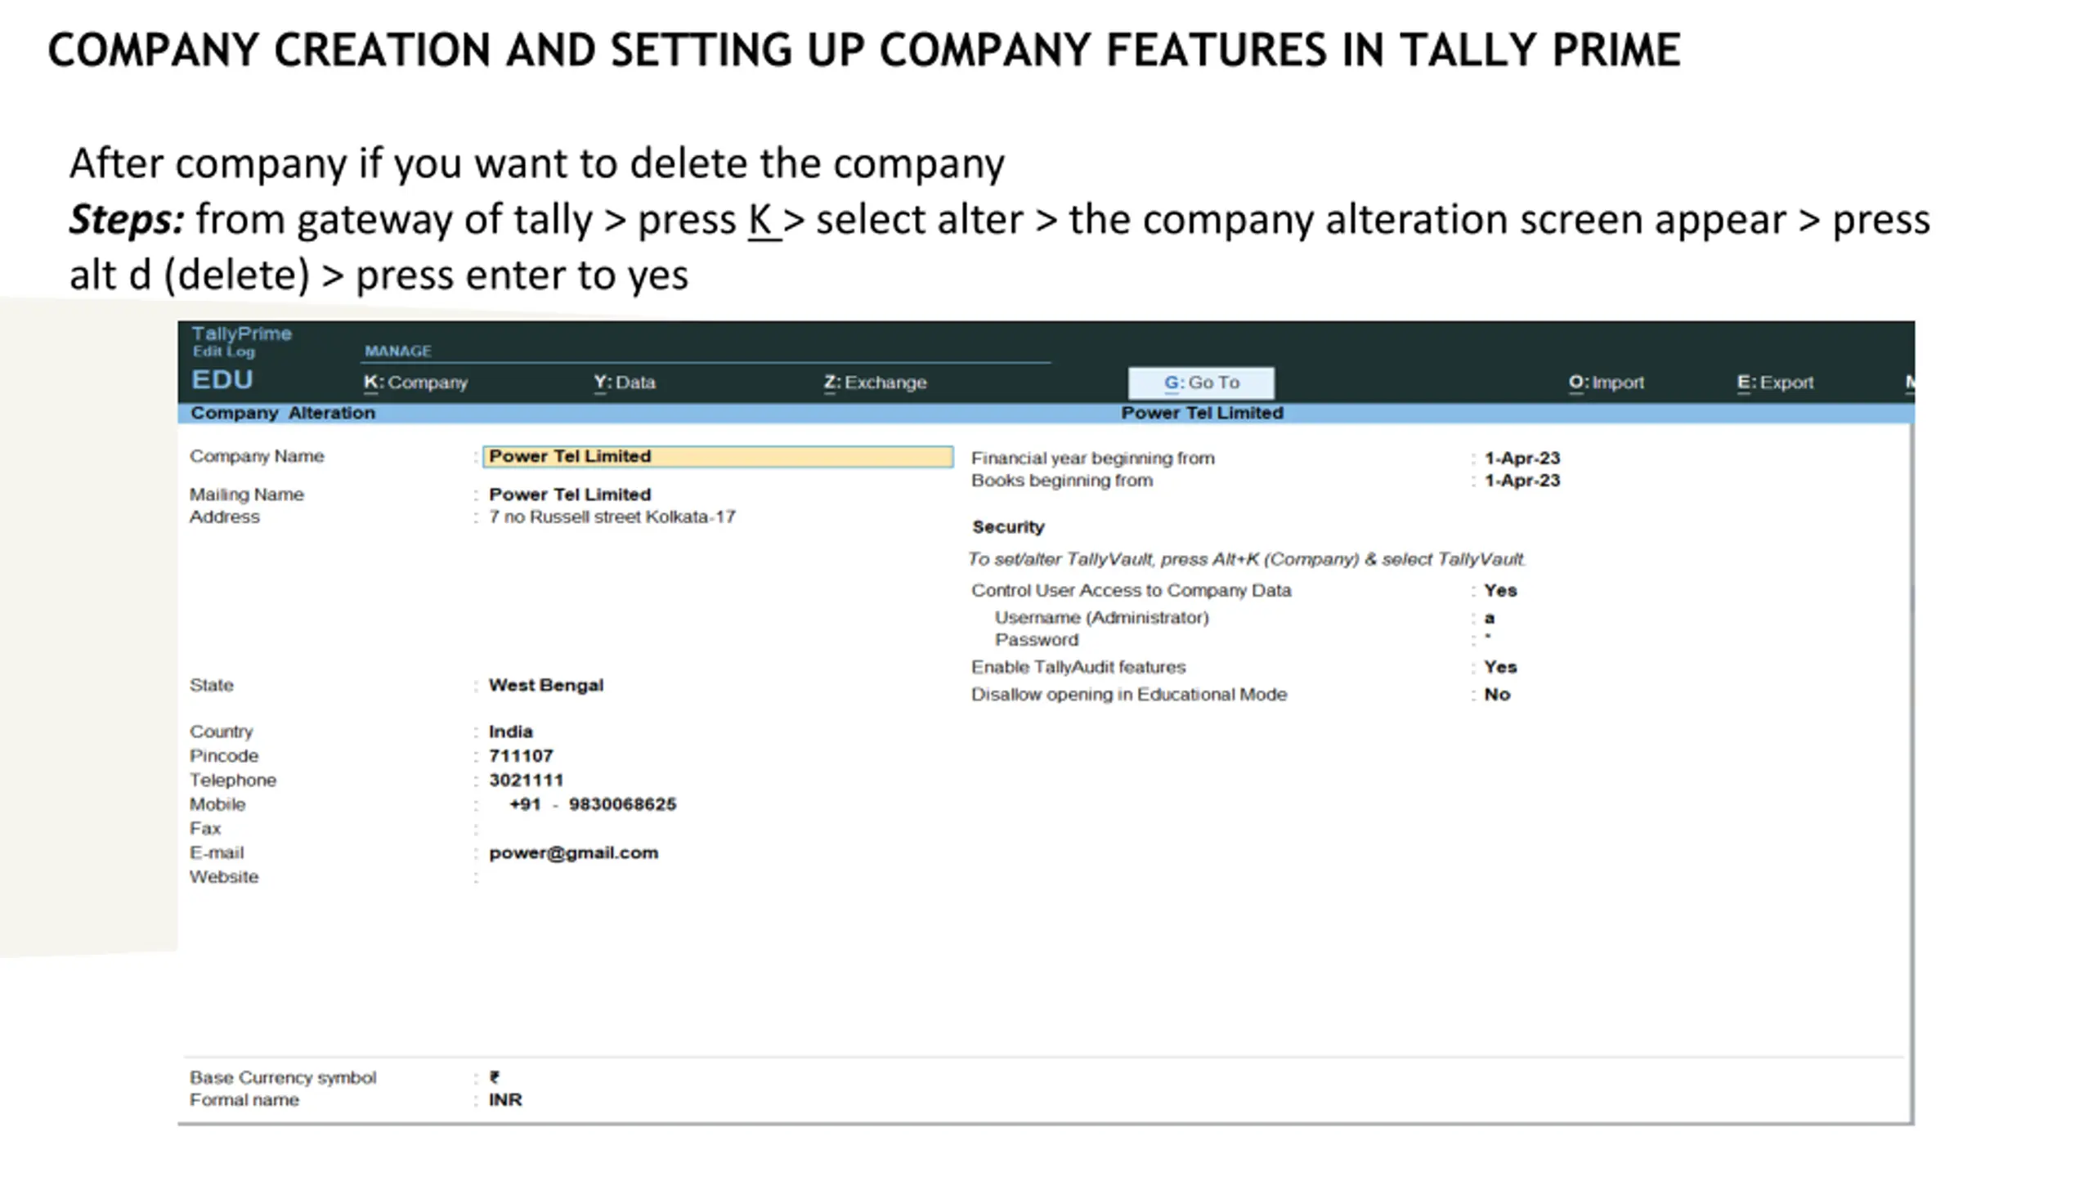This screenshot has width=2093, height=1177.
Task: Click the TallyPrime Edit Log label
Action: [241, 342]
